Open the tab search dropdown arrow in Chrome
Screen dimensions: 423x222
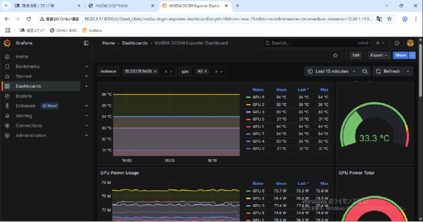coord(6,6)
